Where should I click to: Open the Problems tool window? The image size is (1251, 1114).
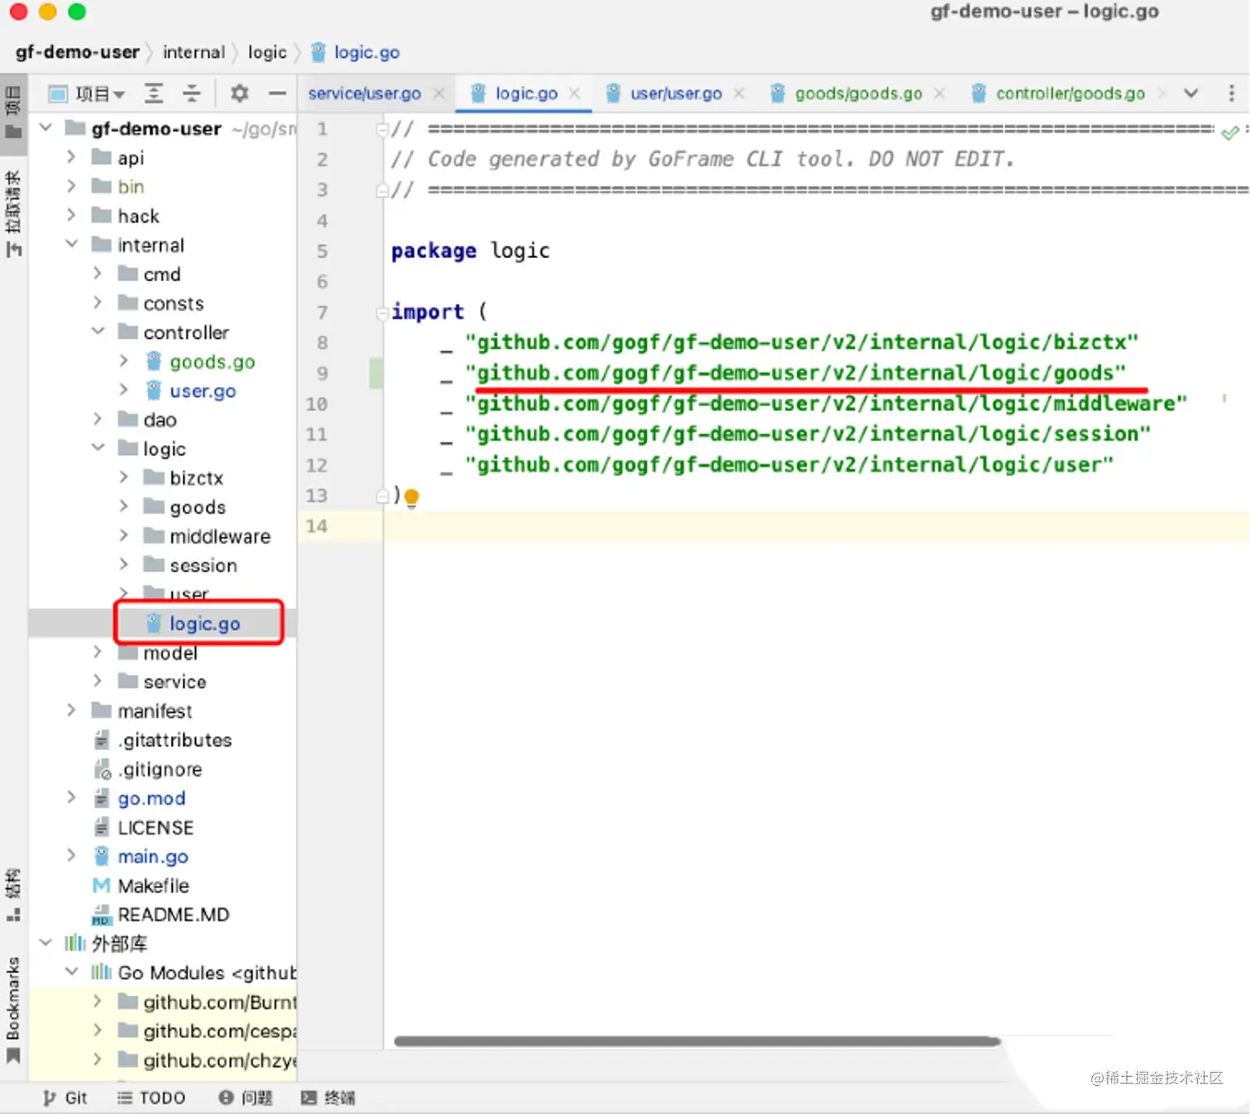(x=246, y=1097)
